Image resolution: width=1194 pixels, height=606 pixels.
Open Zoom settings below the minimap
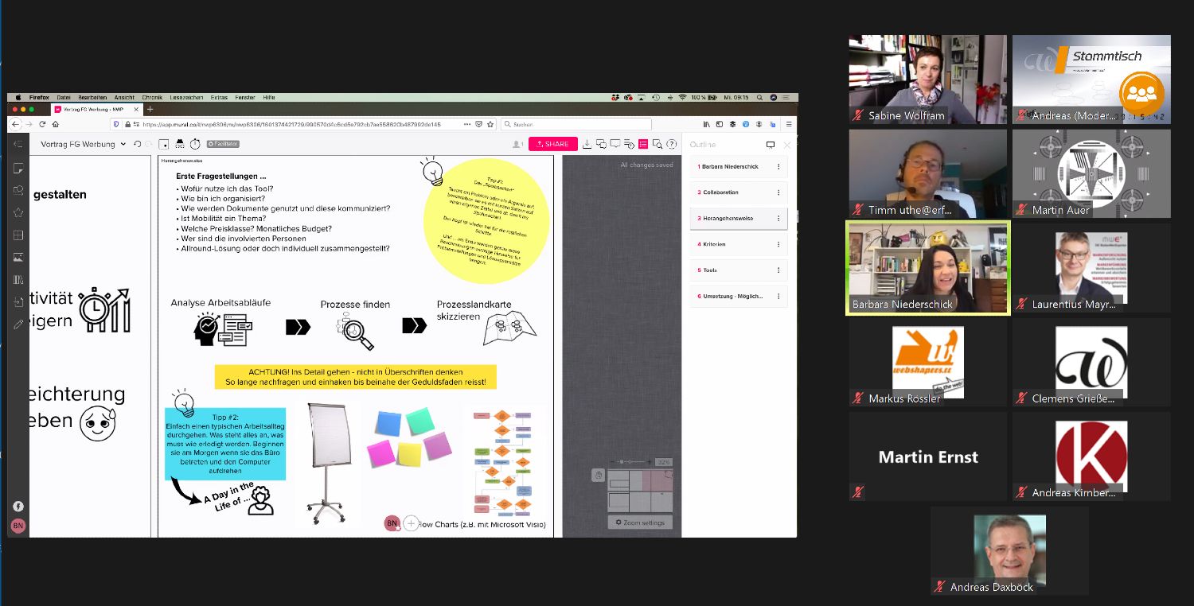(x=639, y=522)
